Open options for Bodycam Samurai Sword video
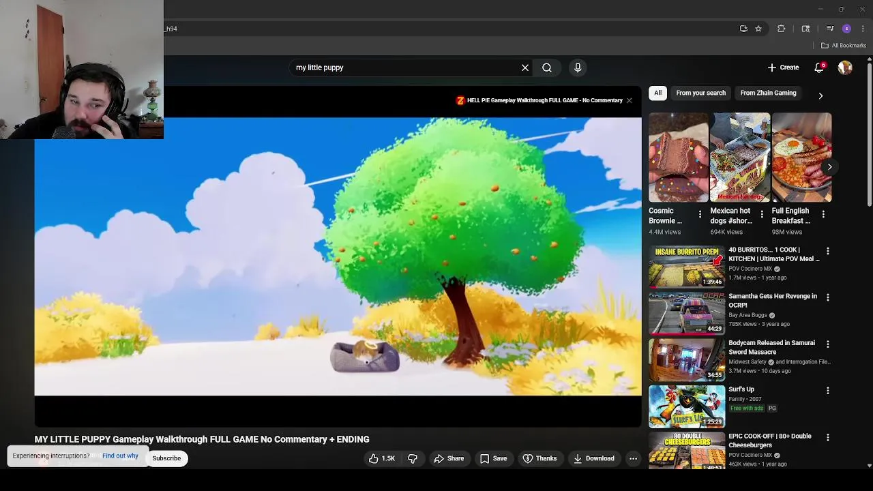This screenshot has height=491, width=873. pyautogui.click(x=828, y=344)
